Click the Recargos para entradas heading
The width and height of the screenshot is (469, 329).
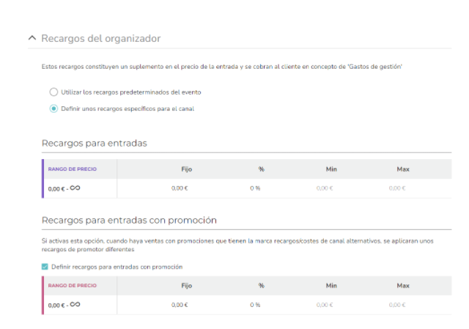coord(95,144)
